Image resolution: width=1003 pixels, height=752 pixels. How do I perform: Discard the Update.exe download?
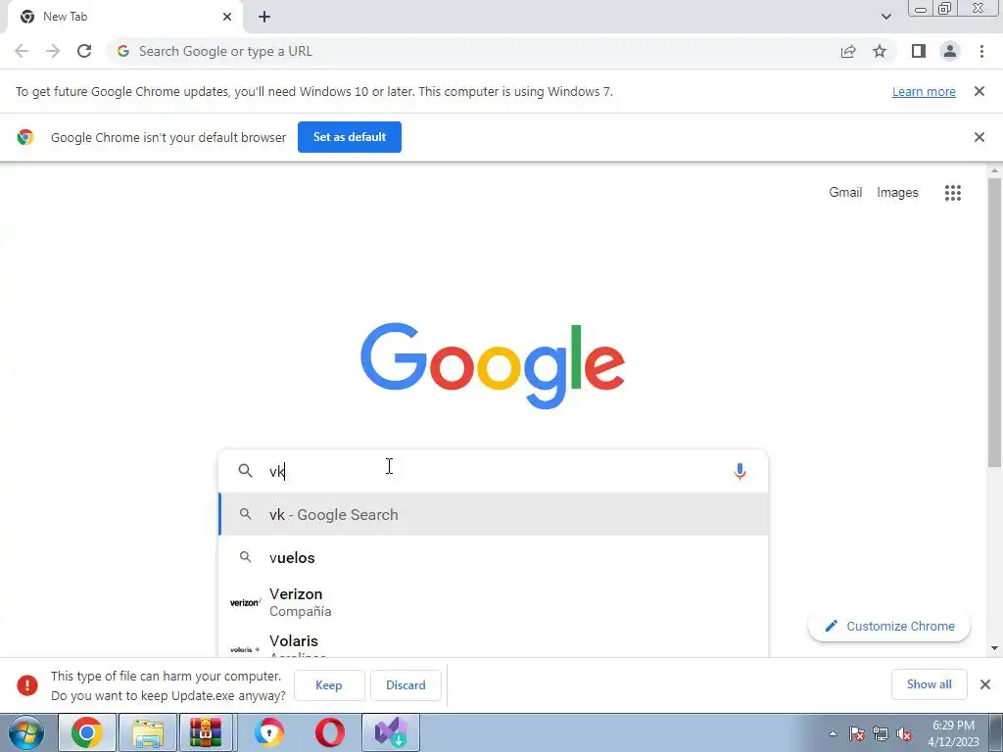point(406,684)
